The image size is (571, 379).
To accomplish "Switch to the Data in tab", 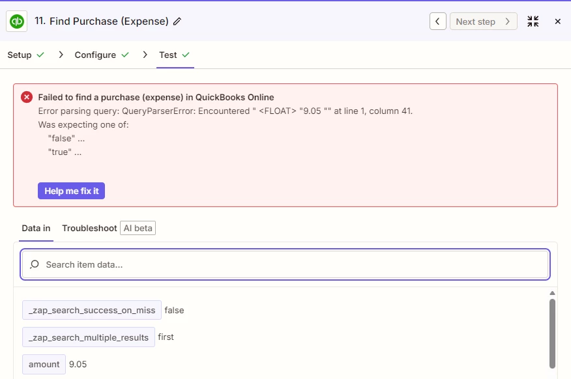I will point(36,228).
